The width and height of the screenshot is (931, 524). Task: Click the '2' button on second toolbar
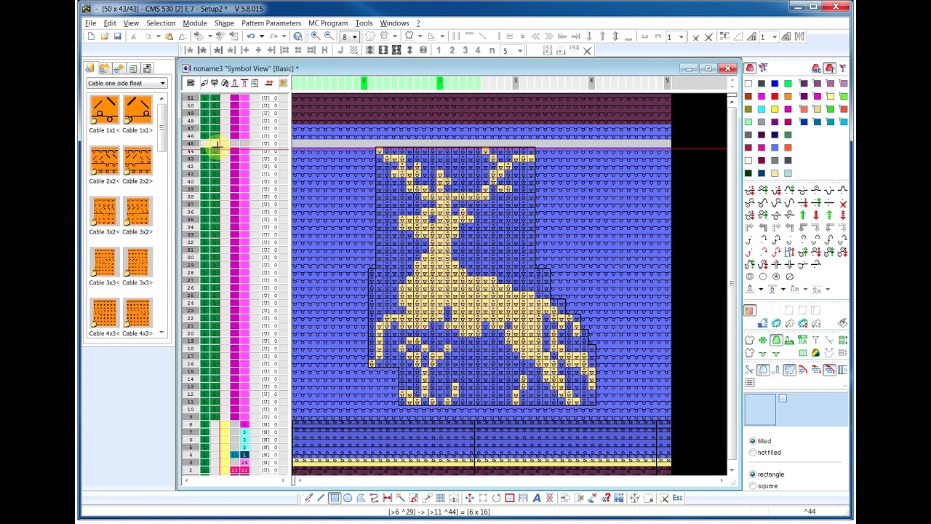(x=452, y=50)
